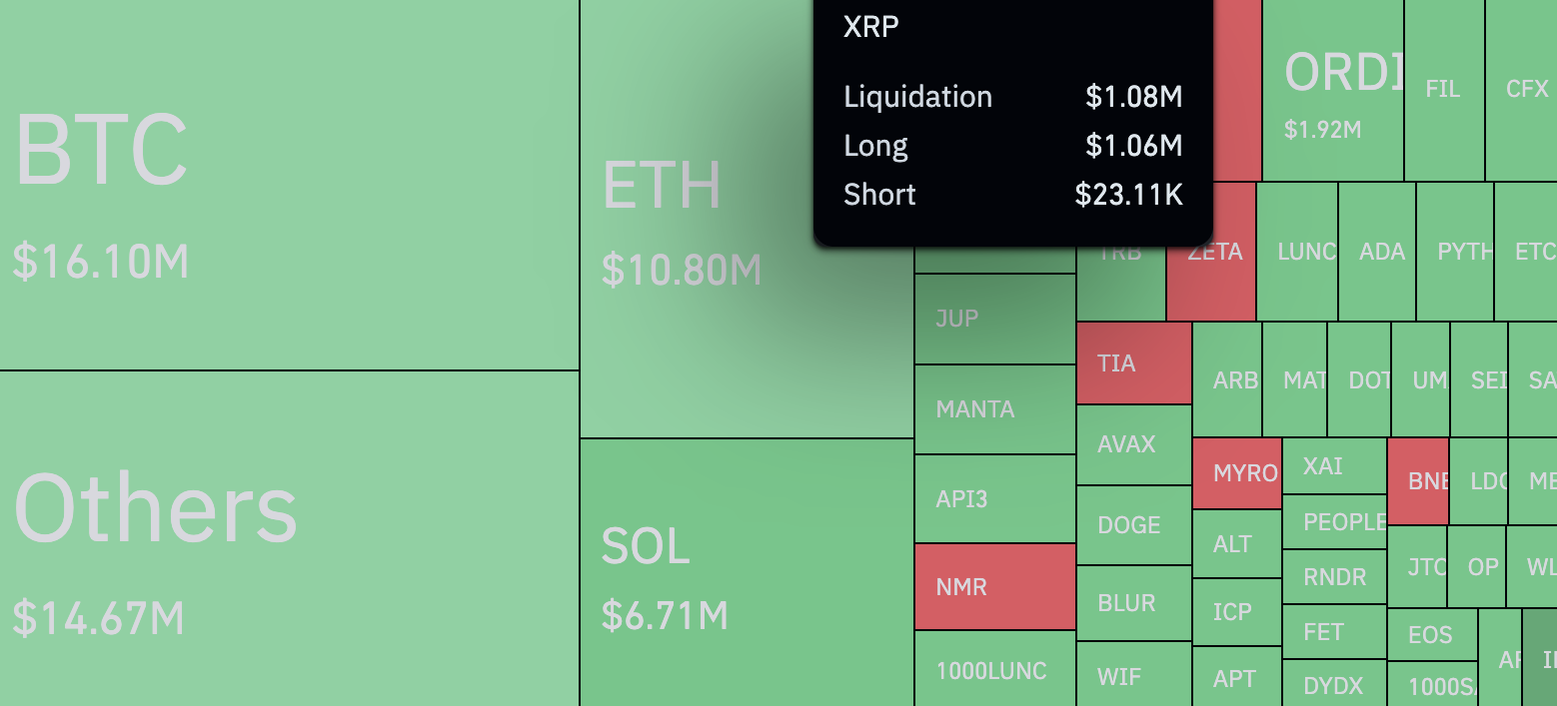Select the Others tile showing $14.67M
Viewport: 1557px width, 706px height.
289,539
